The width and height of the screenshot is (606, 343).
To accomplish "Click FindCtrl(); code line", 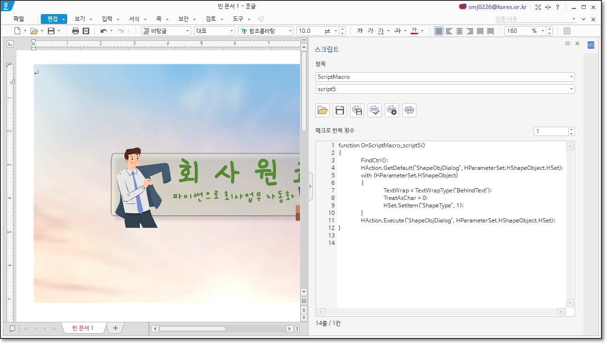I will click(375, 160).
